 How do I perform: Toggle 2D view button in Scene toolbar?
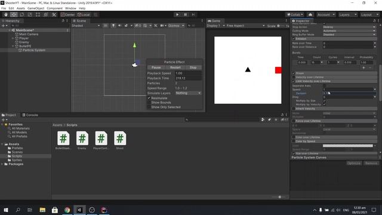pyautogui.click(x=106, y=26)
